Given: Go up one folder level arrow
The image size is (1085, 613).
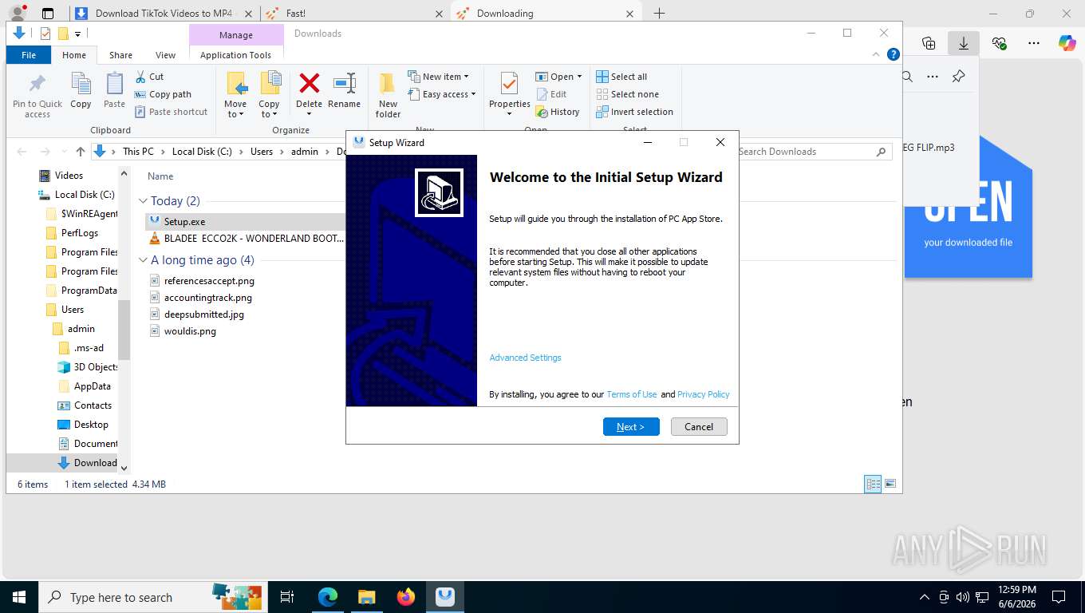Looking at the screenshot, I should [80, 152].
